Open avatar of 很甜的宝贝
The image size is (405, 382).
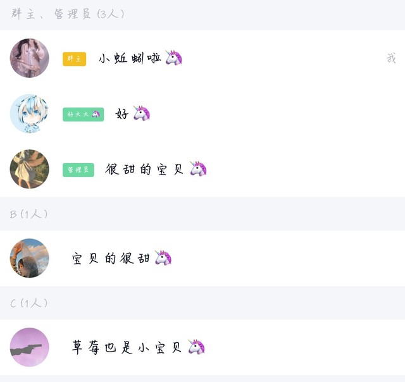(30, 169)
